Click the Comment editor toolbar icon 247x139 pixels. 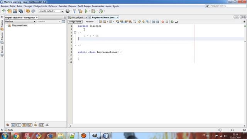pos(172,22)
